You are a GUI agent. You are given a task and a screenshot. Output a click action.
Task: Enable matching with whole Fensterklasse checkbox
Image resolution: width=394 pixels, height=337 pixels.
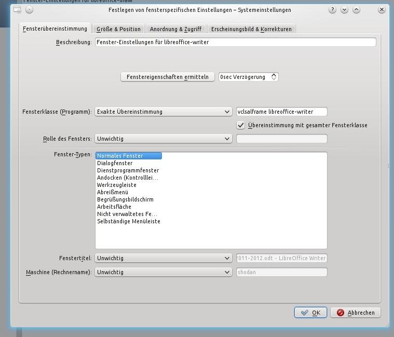(x=241, y=125)
